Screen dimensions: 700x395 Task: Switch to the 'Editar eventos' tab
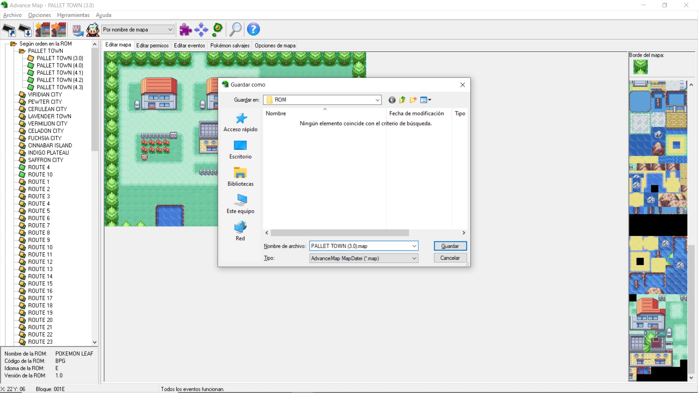189,45
